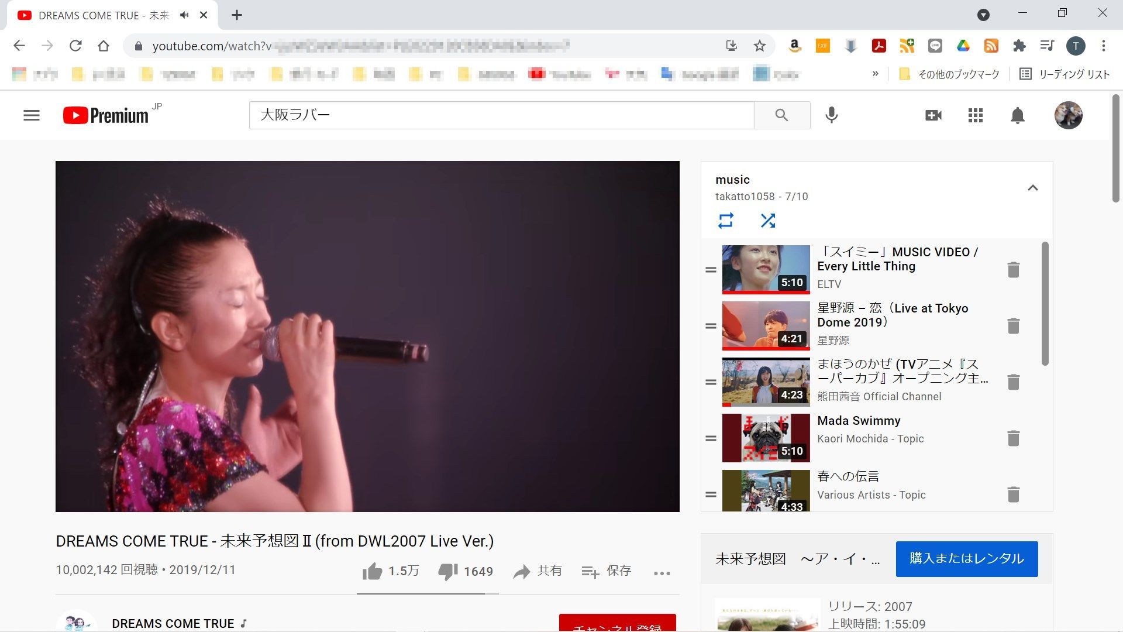Viewport: 1123px width, 632px height.
Task: Click inside the YouTube search field
Action: coord(501,115)
